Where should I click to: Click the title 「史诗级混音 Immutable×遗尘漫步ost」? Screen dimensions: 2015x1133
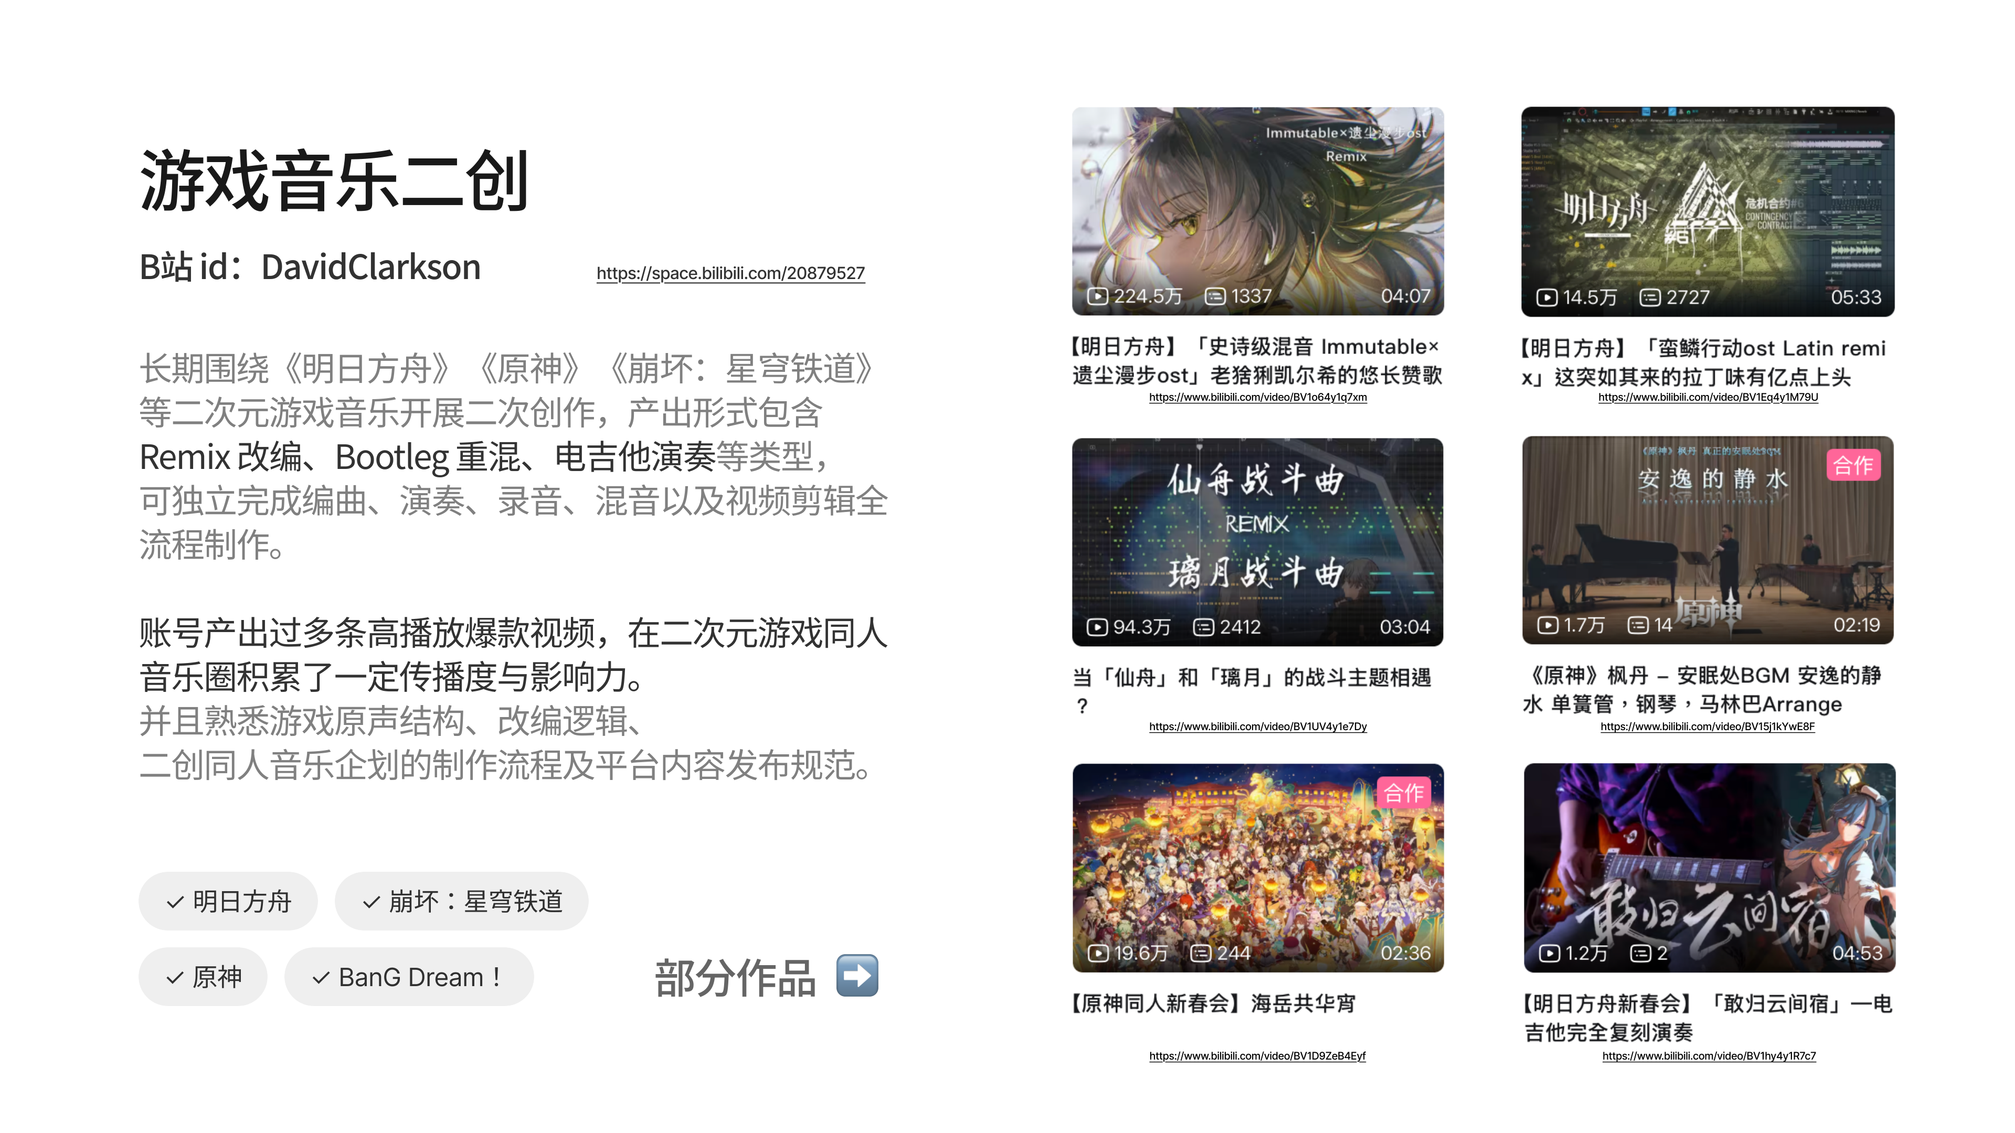(x=1257, y=361)
